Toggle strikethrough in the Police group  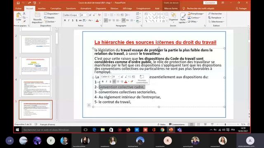coord(80,21)
